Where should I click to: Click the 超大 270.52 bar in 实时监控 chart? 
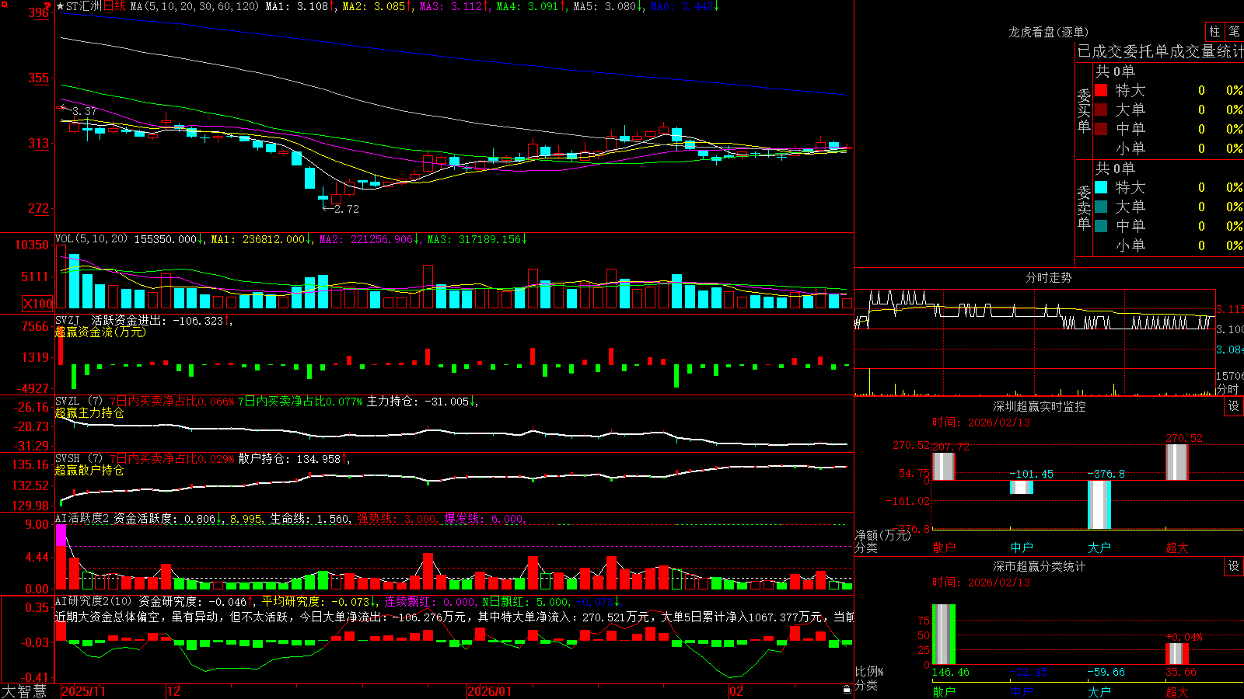pyautogui.click(x=1176, y=462)
